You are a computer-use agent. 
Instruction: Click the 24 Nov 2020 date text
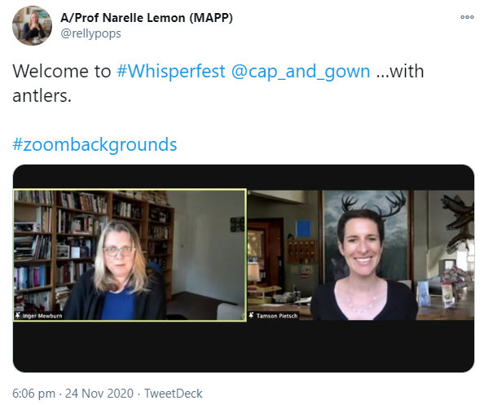pos(99,394)
